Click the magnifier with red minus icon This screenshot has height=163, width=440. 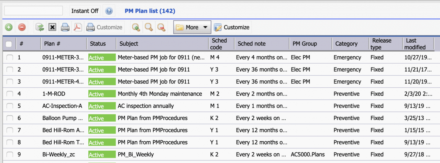click(161, 27)
